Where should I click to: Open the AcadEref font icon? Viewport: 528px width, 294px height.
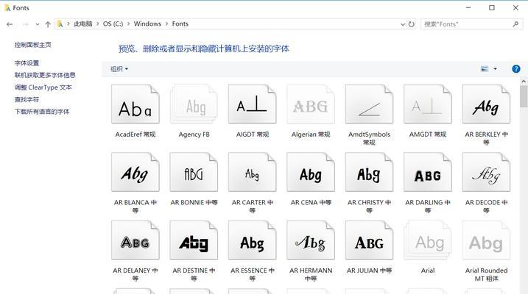point(135,104)
